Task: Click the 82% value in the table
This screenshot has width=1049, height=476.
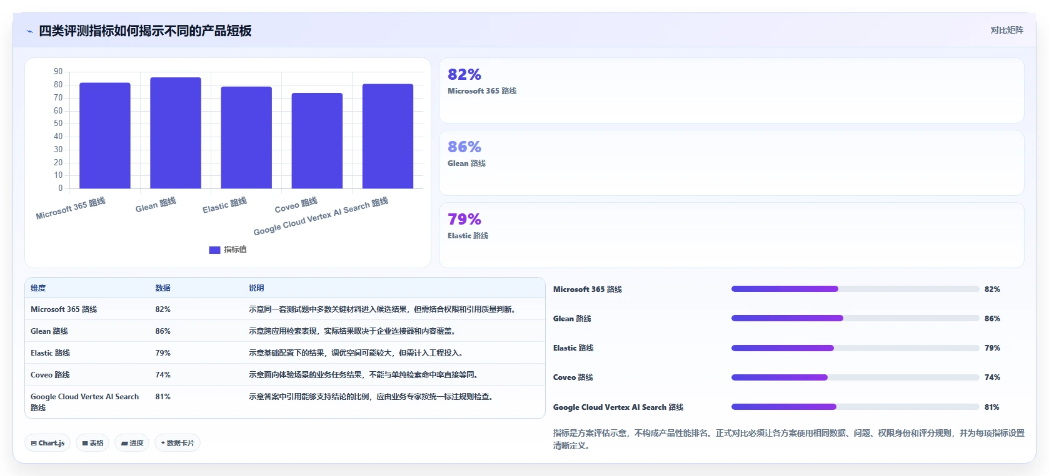Action: (163, 309)
